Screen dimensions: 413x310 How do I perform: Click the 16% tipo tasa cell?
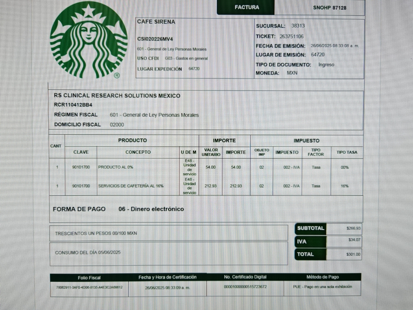345,186
